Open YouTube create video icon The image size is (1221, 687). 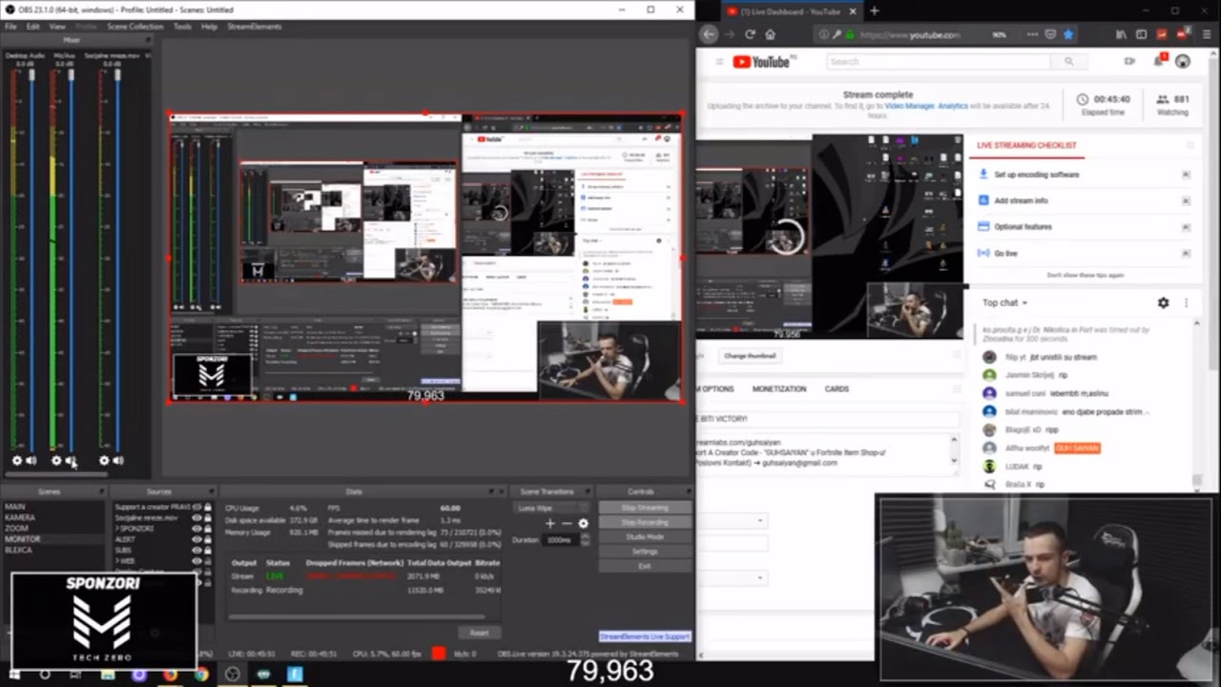(x=1129, y=61)
